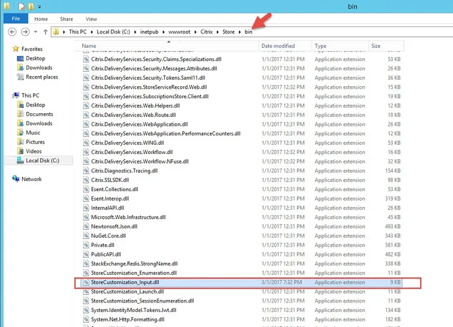The height and width of the screenshot is (327, 453).
Task: Expand the chevron after Store in the address bar
Action: tap(240, 32)
